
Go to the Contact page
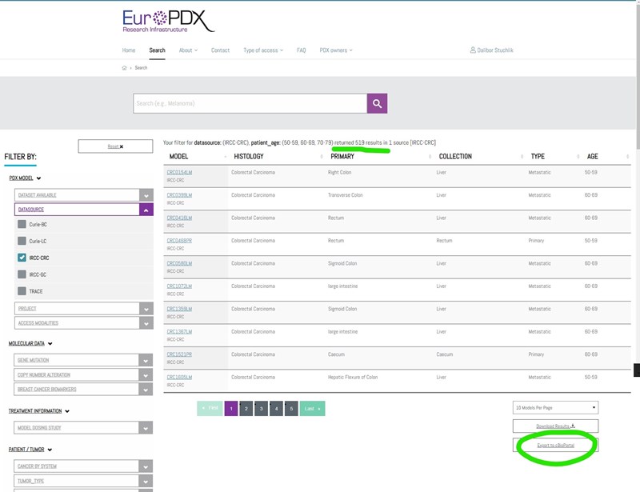(x=220, y=50)
